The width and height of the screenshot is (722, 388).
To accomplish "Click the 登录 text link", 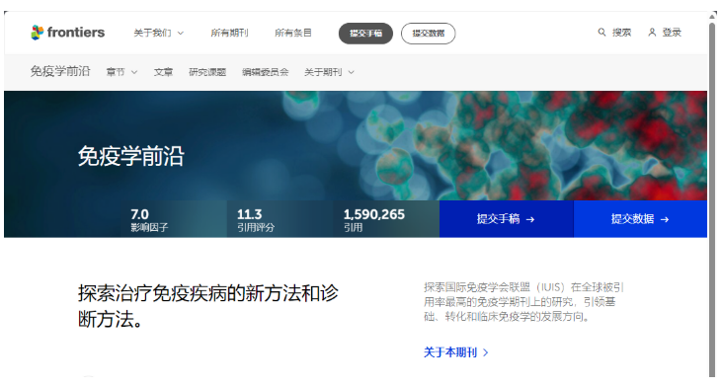I will [x=672, y=33].
